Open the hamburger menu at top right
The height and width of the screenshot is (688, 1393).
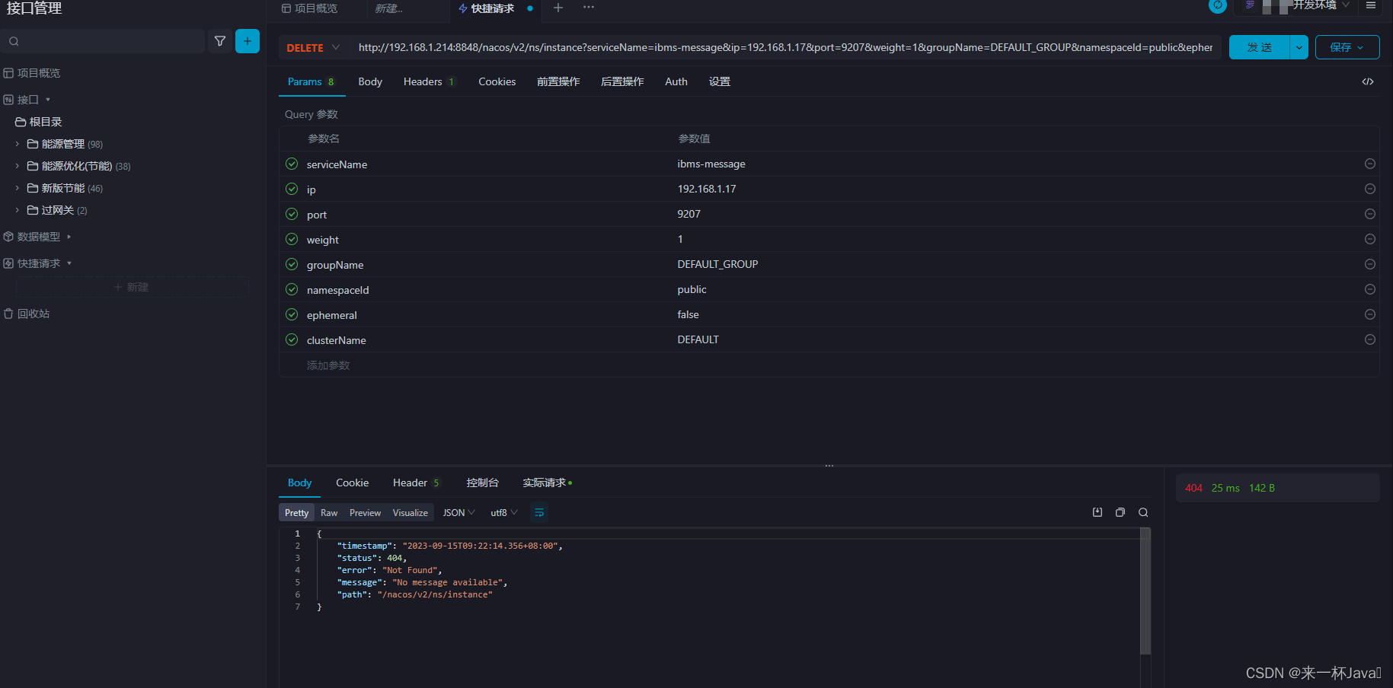point(1371,5)
